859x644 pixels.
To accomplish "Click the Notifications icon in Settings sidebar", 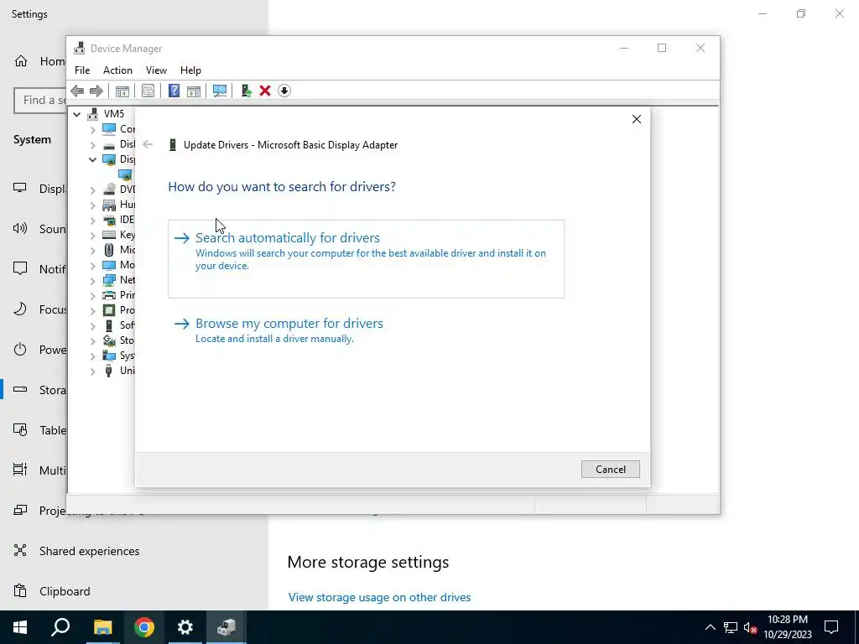I will (x=20, y=268).
